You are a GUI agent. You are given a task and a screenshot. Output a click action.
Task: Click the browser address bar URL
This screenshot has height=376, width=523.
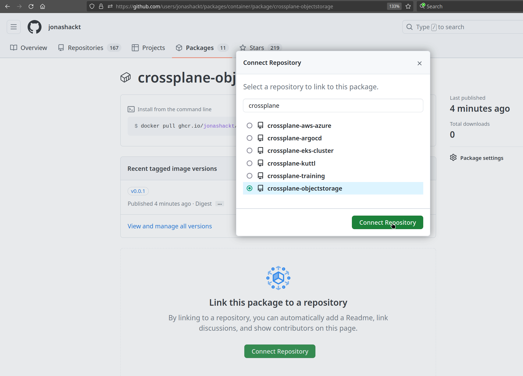pos(225,7)
